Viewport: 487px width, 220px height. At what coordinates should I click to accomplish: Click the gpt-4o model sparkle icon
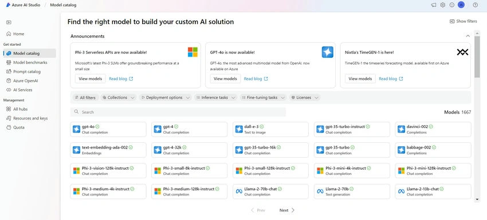point(76,129)
